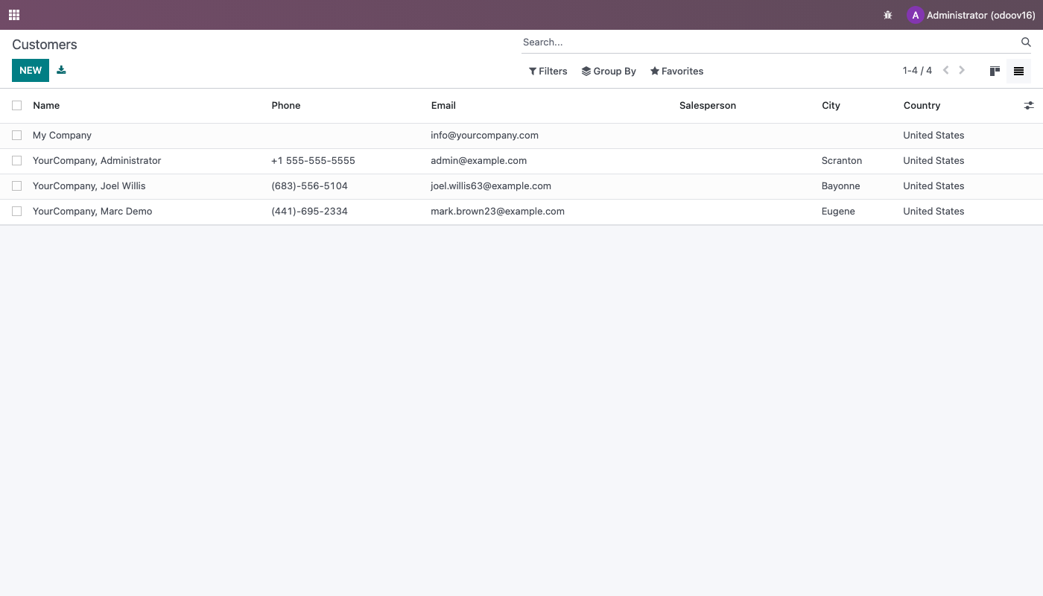Sort by Salesperson column header

(708, 106)
